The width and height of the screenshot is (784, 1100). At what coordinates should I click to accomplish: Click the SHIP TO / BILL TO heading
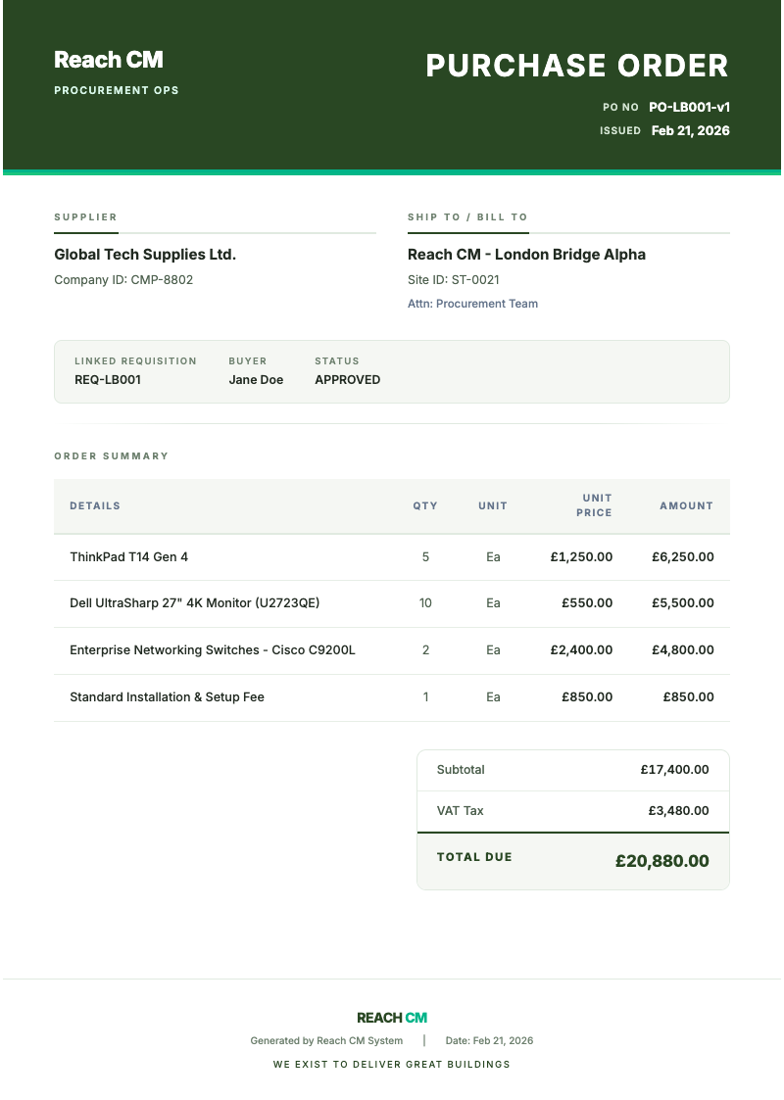[x=467, y=216]
